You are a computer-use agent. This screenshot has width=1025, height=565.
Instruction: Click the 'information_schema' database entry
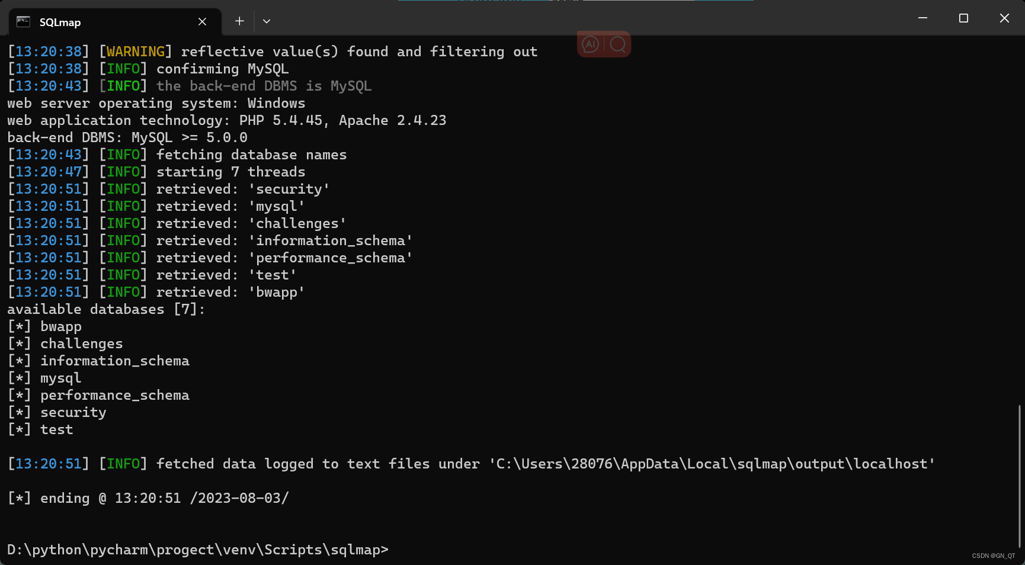115,360
